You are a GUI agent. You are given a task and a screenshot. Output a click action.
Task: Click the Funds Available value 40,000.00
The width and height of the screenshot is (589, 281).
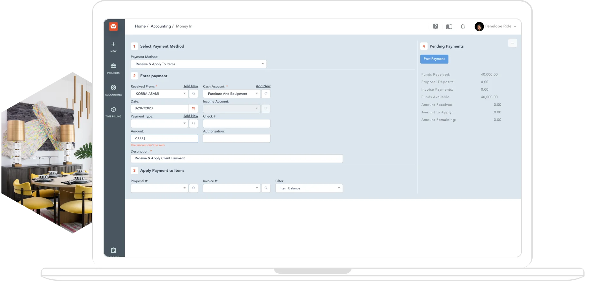tap(489, 97)
